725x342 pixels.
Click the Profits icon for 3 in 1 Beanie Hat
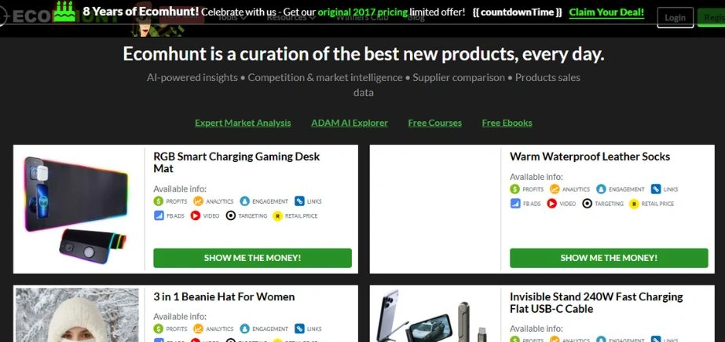click(x=159, y=329)
